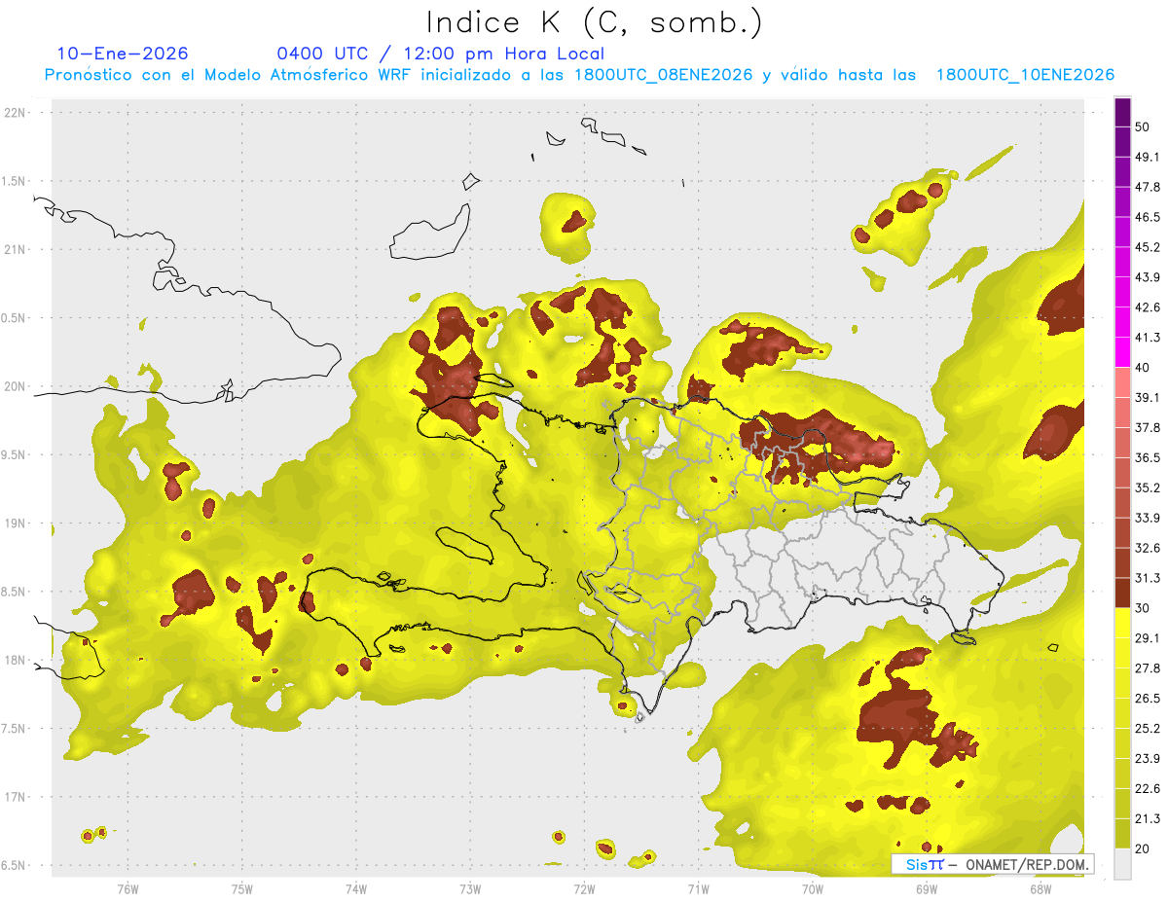Viewport: 1168px width, 902px height.
Task: Click the "36.5" color scale label
Action: 1149,457
